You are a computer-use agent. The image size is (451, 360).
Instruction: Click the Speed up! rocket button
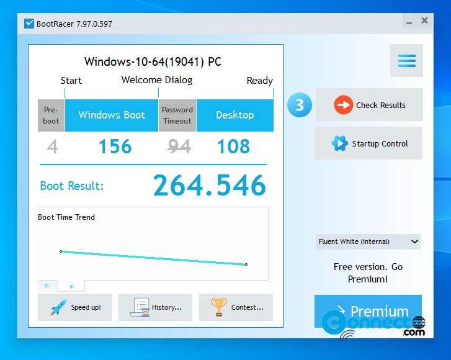coord(74,307)
